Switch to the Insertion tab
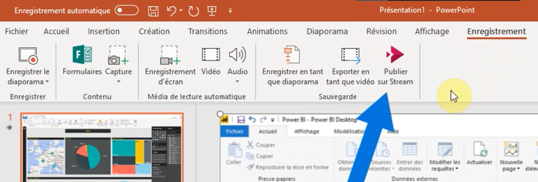Viewport: 538px width, 182px height. click(x=104, y=31)
